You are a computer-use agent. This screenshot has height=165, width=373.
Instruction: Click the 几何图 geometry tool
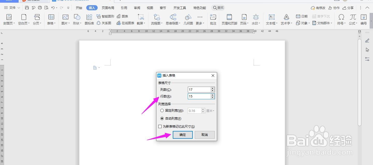coord(188,20)
